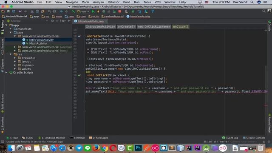Open the Android Monitor tool window
Image resolution: width=272 pixels, height=153 pixels.
click(52, 138)
